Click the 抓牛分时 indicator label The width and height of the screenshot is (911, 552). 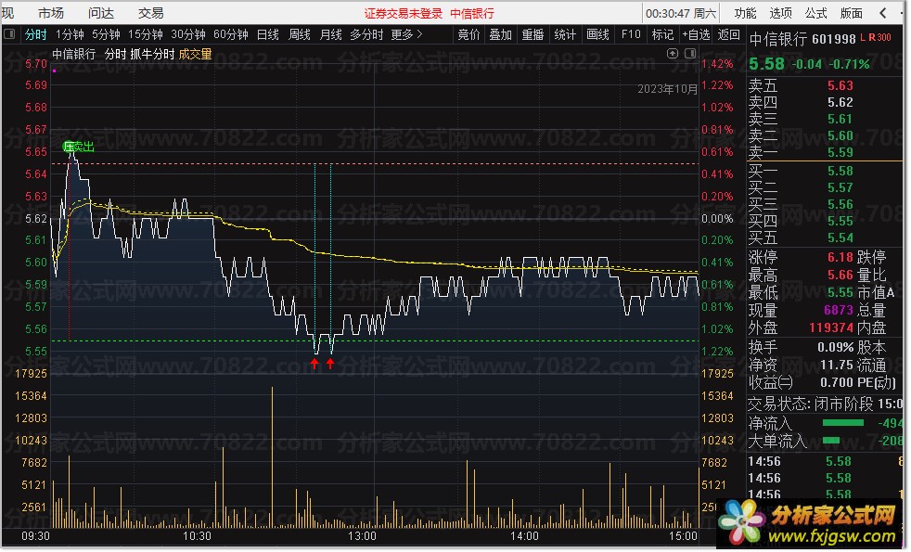coord(152,54)
